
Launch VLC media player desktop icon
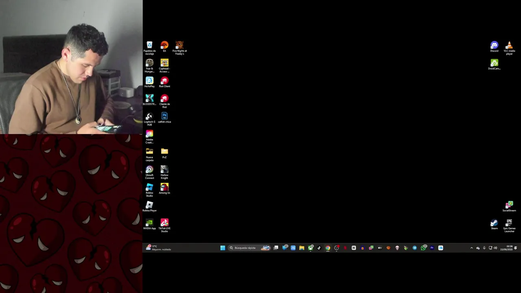(x=509, y=48)
